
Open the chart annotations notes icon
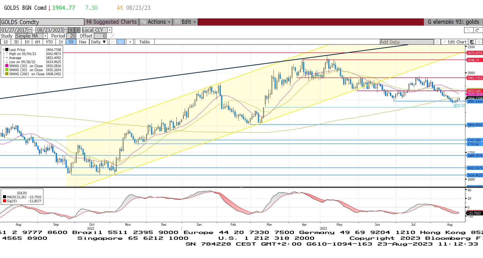tap(472, 42)
